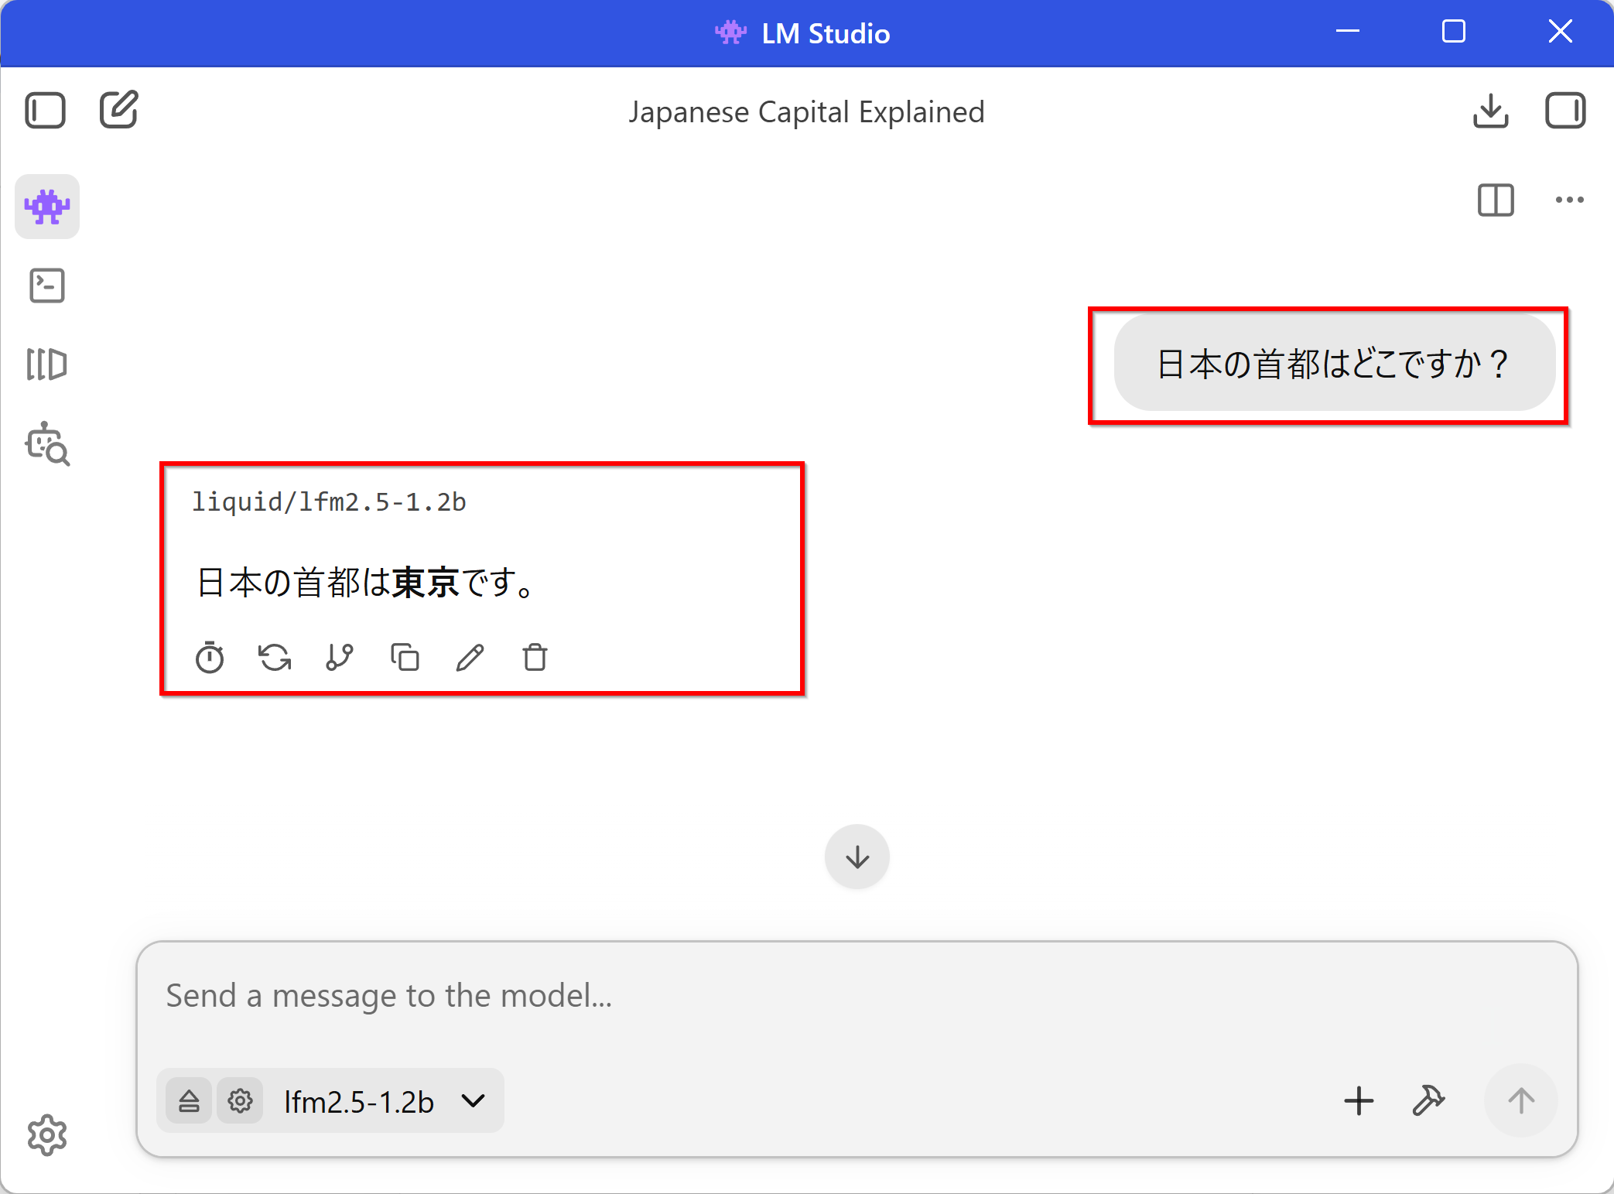Image resolution: width=1614 pixels, height=1194 pixels.
Task: Eject the loaded model
Action: (x=189, y=1101)
